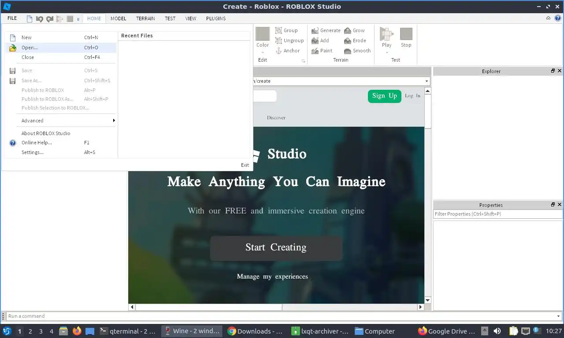Click the Ungroup icon in Edit section
The image size is (564, 338).
278,40
